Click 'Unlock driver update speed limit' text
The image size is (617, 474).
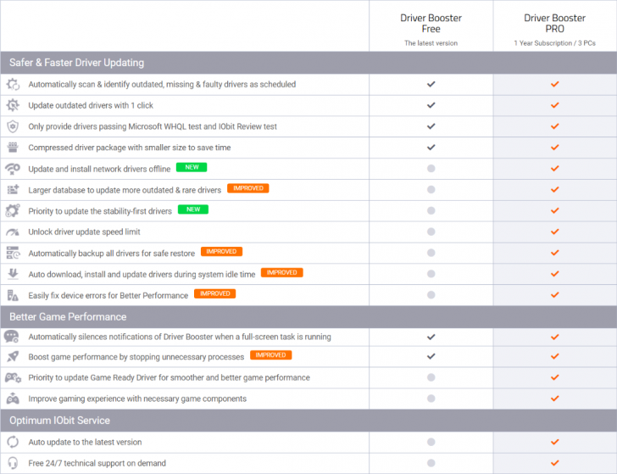click(x=84, y=231)
